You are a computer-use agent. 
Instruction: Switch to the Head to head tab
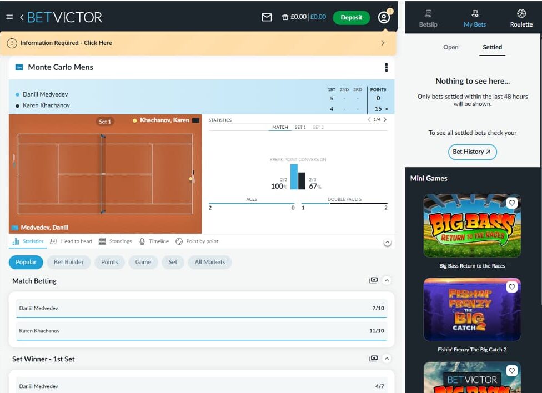[x=71, y=241]
